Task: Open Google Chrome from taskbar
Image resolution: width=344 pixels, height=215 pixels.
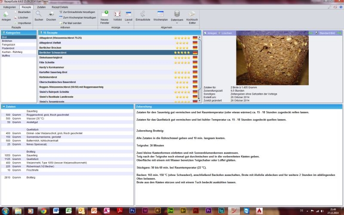Action: [x=43, y=211]
